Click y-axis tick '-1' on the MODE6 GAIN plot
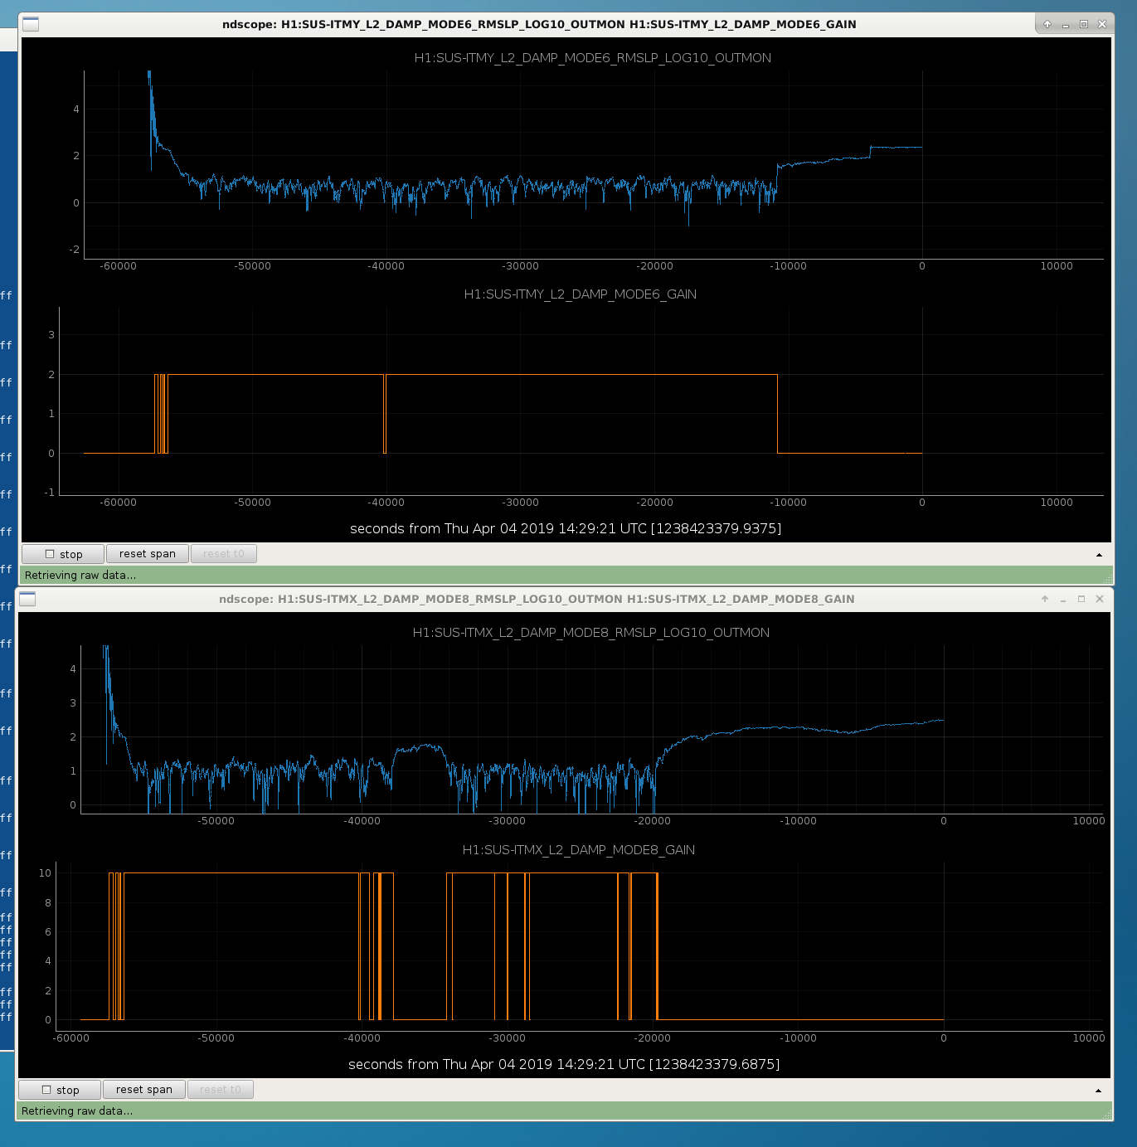Image resolution: width=1137 pixels, height=1147 pixels. [49, 493]
